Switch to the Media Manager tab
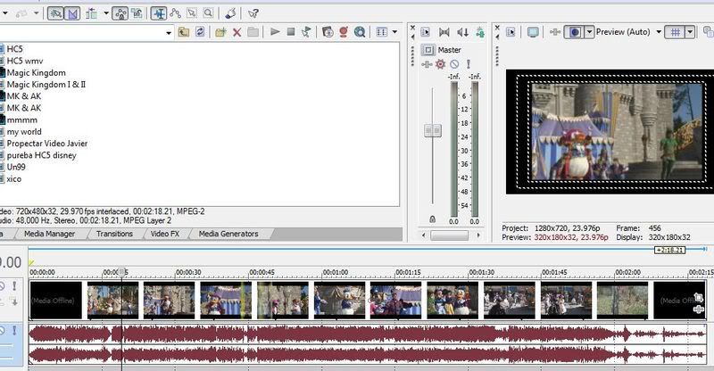 point(49,234)
